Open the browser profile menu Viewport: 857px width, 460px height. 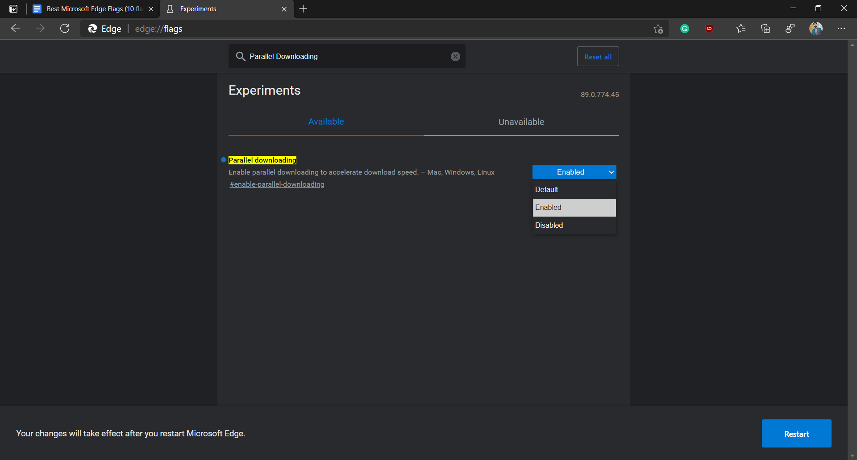click(x=816, y=28)
